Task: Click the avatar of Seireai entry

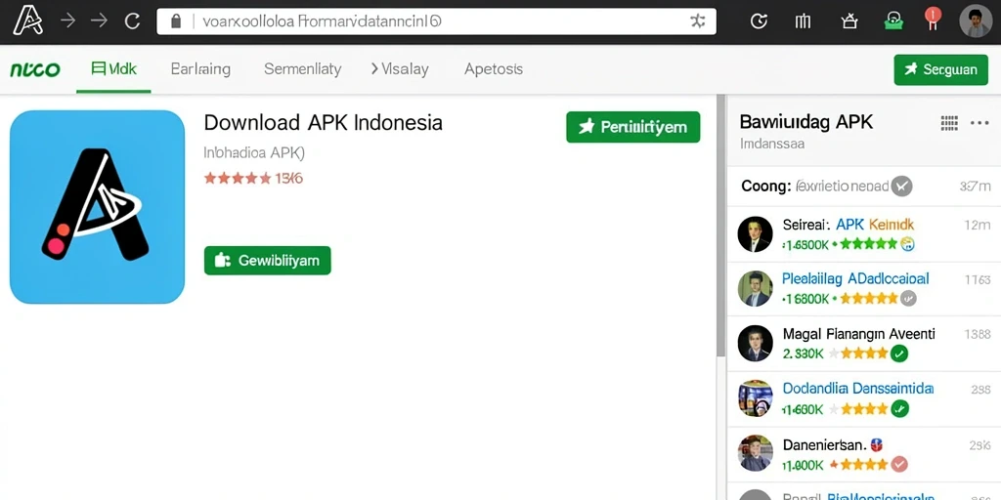Action: click(756, 234)
